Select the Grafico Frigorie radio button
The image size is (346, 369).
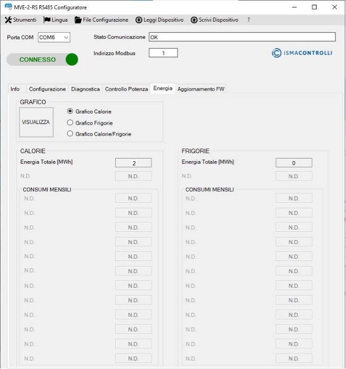(x=70, y=123)
